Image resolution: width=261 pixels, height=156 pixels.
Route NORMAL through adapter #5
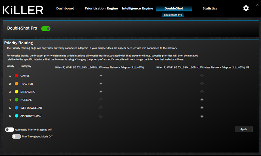[x=202, y=100]
